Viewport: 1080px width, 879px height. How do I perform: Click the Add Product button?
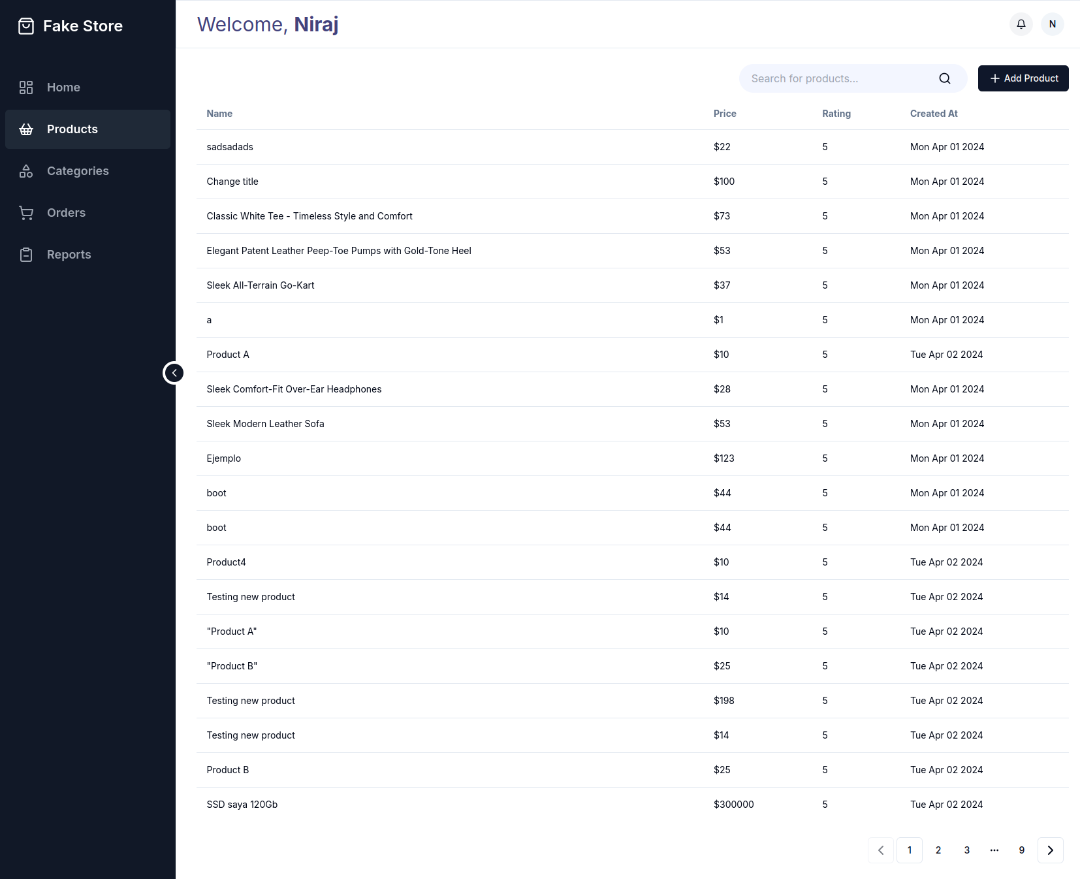[x=1023, y=78]
